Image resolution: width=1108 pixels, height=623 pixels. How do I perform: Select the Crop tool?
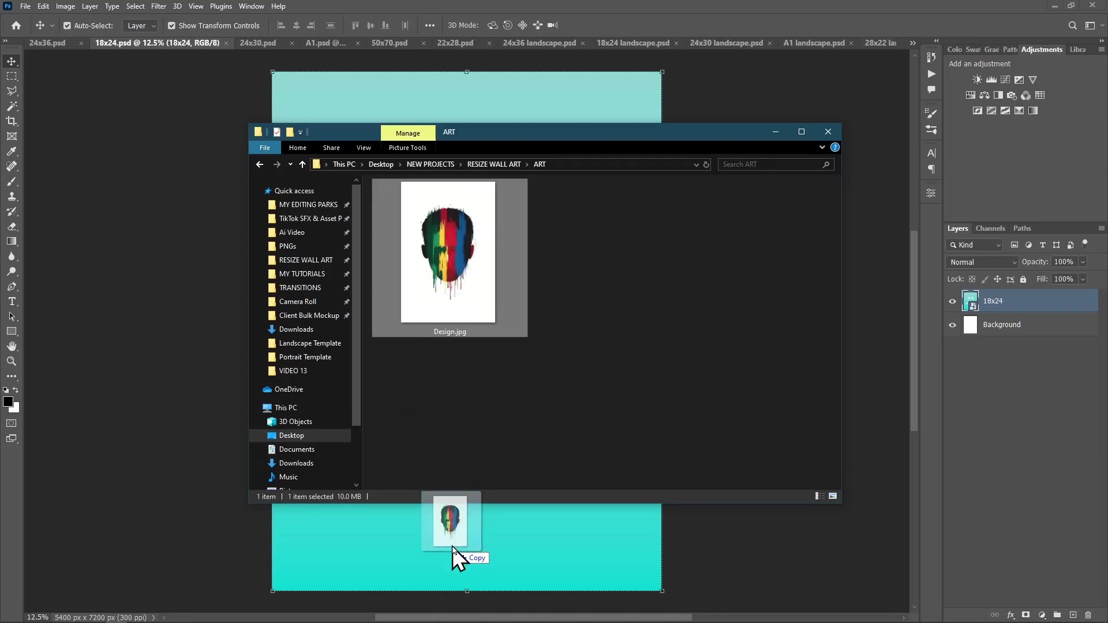12,121
